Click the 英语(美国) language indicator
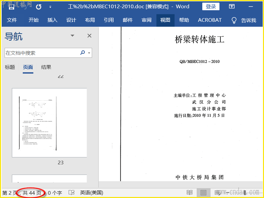The height and width of the screenshot is (198, 264). tap(92, 193)
